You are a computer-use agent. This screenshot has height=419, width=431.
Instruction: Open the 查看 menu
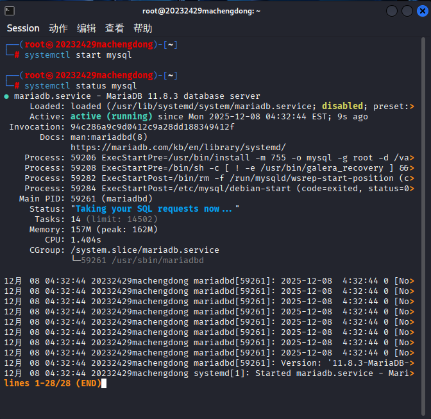(x=115, y=28)
